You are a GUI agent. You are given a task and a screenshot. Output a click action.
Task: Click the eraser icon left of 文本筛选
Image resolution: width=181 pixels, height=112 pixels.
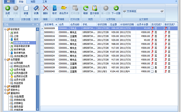coord(124,11)
